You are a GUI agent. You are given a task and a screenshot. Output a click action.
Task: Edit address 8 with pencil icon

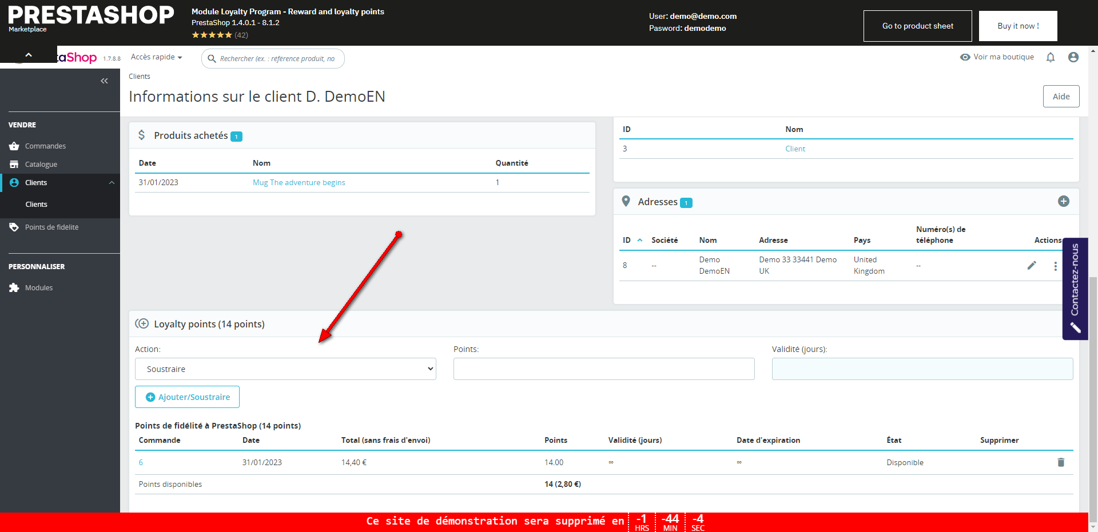click(x=1032, y=265)
